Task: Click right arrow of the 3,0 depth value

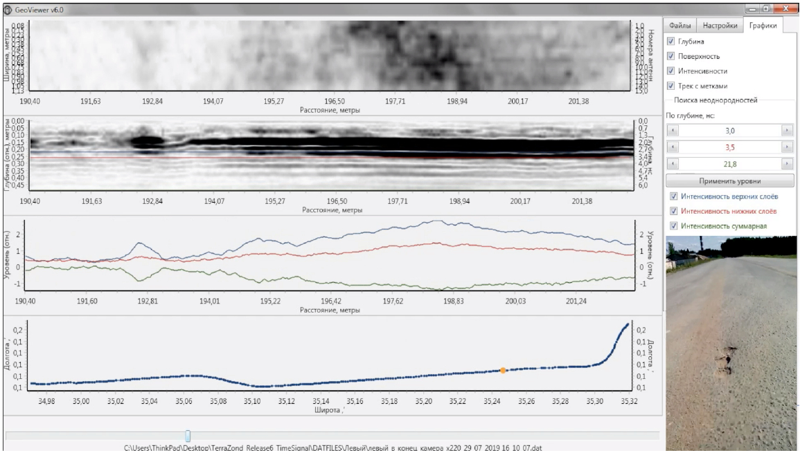Action: pyautogui.click(x=786, y=130)
